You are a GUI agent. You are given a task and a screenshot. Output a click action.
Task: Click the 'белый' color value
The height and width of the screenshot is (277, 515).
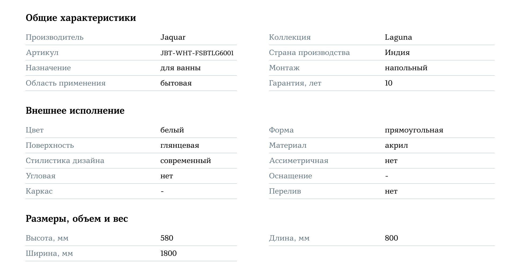point(172,130)
